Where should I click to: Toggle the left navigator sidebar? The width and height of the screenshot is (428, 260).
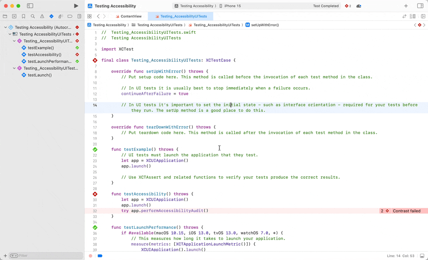[30, 6]
